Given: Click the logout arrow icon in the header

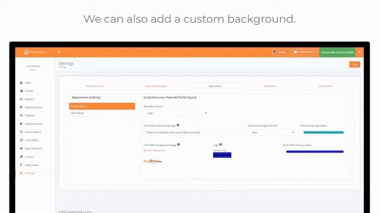Looking at the screenshot, I should [359, 52].
